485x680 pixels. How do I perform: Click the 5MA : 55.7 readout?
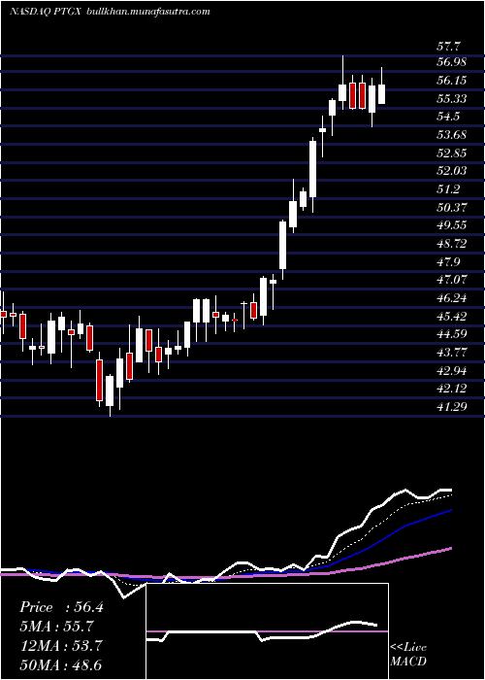coord(57,627)
